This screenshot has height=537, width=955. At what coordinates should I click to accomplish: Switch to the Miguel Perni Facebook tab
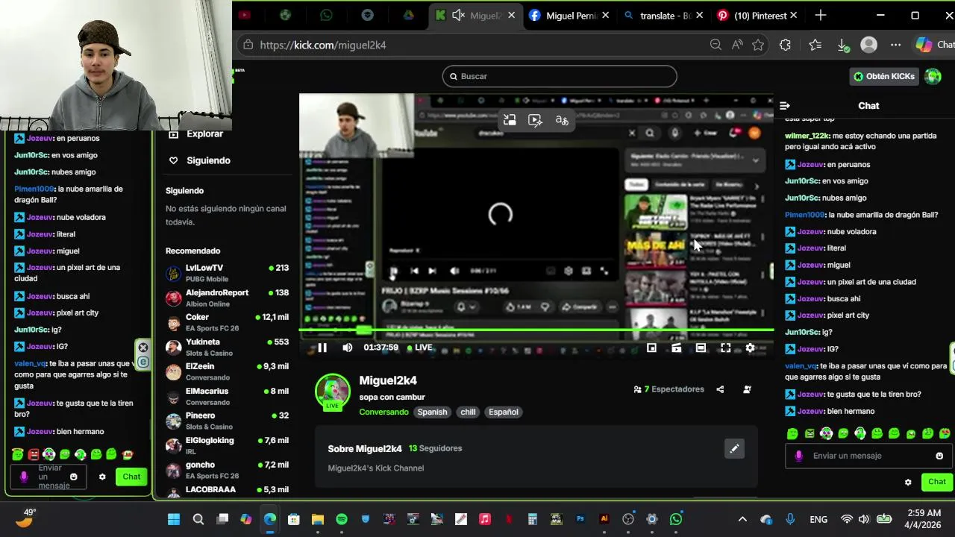click(569, 15)
